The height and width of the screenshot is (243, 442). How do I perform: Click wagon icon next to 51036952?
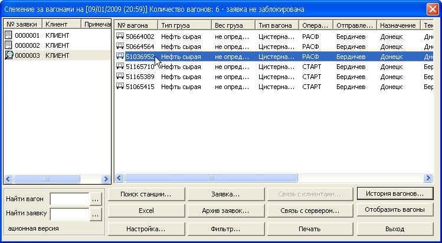click(x=120, y=56)
